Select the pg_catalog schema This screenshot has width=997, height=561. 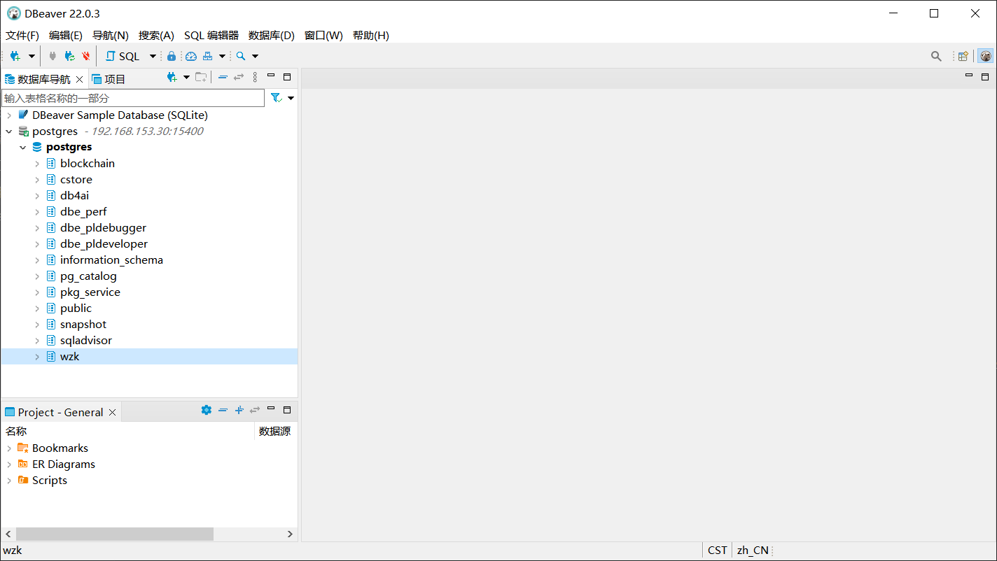click(88, 276)
